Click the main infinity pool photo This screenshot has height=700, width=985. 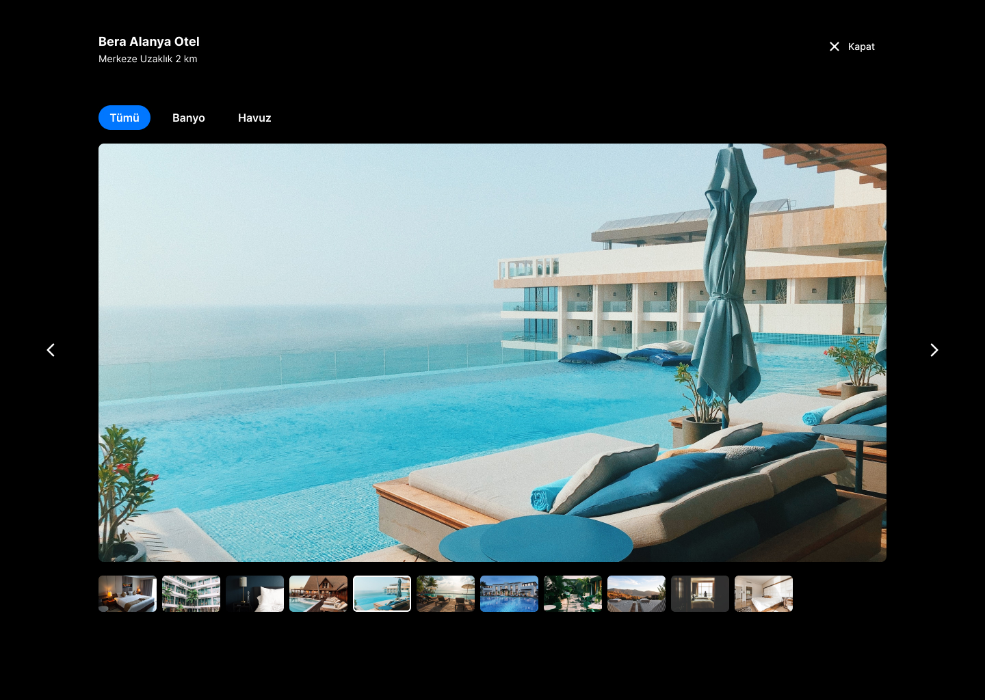[492, 353]
